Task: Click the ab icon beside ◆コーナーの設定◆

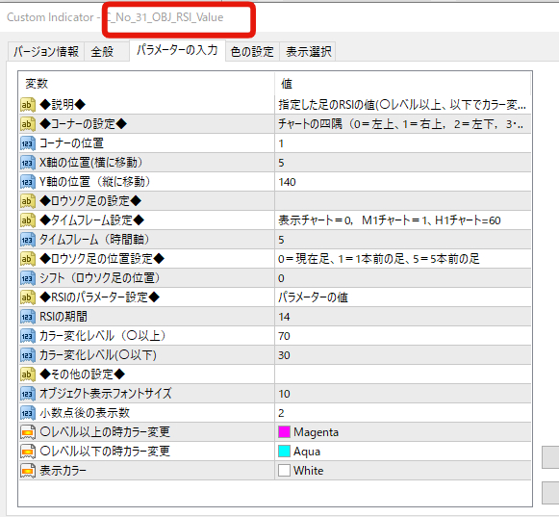Action: pos(28,124)
